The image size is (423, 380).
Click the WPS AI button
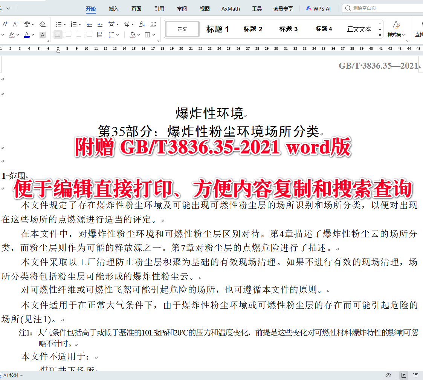click(318, 8)
